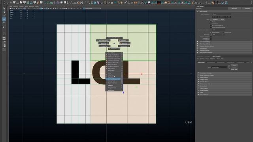The height and width of the screenshot is (142, 253).
Task: Click the first pivot coordinate field
Action: click(x=215, y=17)
